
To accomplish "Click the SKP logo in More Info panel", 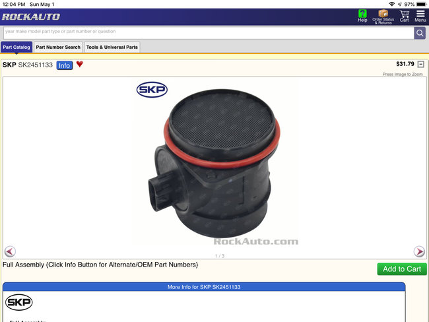I will click(x=19, y=302).
